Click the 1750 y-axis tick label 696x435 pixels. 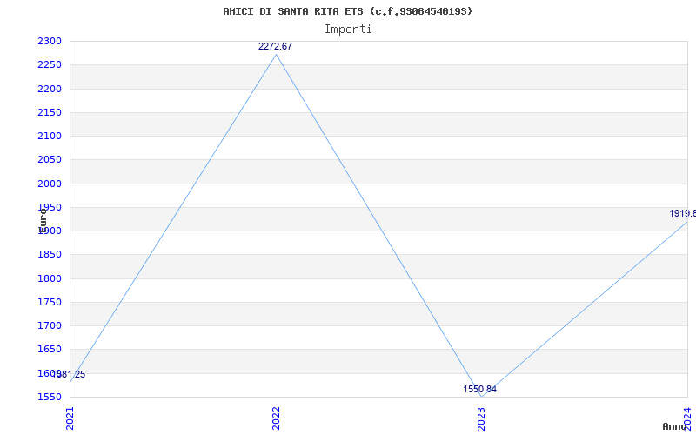click(x=50, y=302)
